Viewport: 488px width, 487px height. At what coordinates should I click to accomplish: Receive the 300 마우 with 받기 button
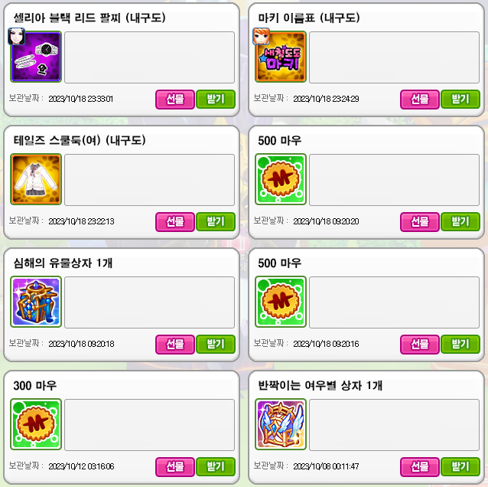[216, 467]
